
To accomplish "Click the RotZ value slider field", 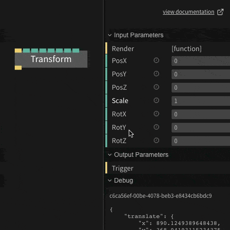I will [201, 141].
